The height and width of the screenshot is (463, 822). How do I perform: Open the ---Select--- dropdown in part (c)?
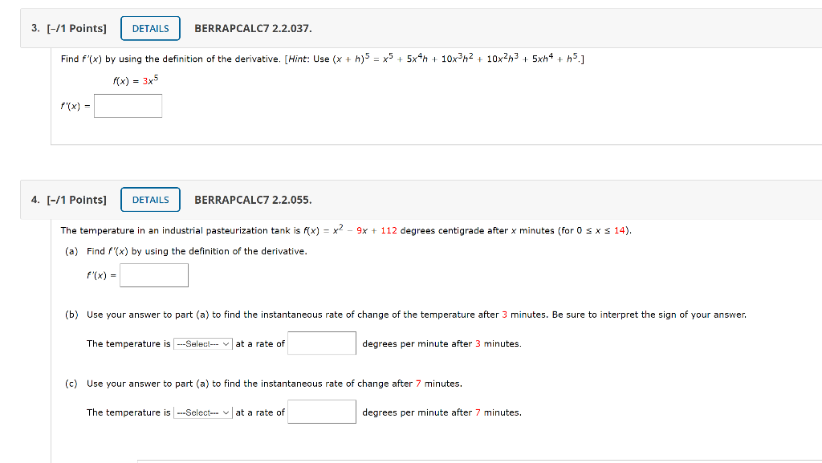pyautogui.click(x=202, y=412)
